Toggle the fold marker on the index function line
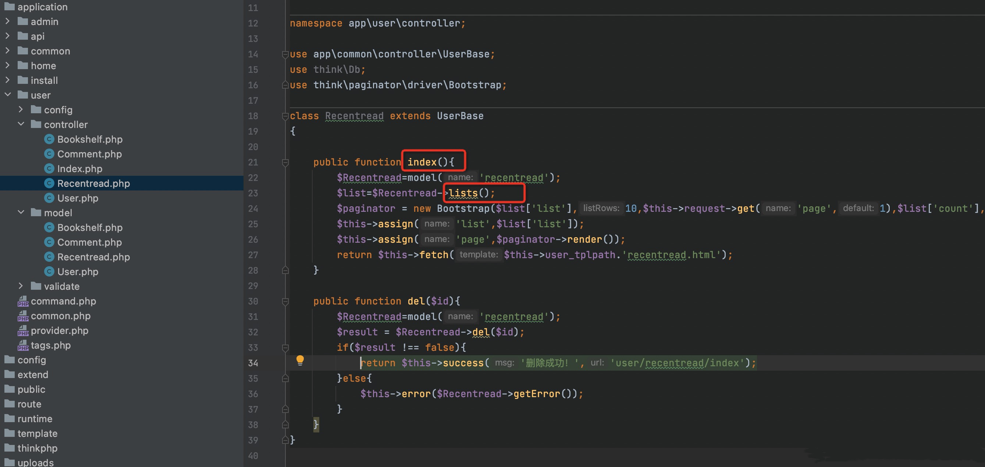985x467 pixels. 285,163
